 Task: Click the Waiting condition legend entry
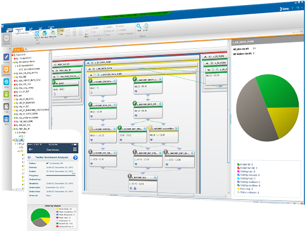coord(249,185)
